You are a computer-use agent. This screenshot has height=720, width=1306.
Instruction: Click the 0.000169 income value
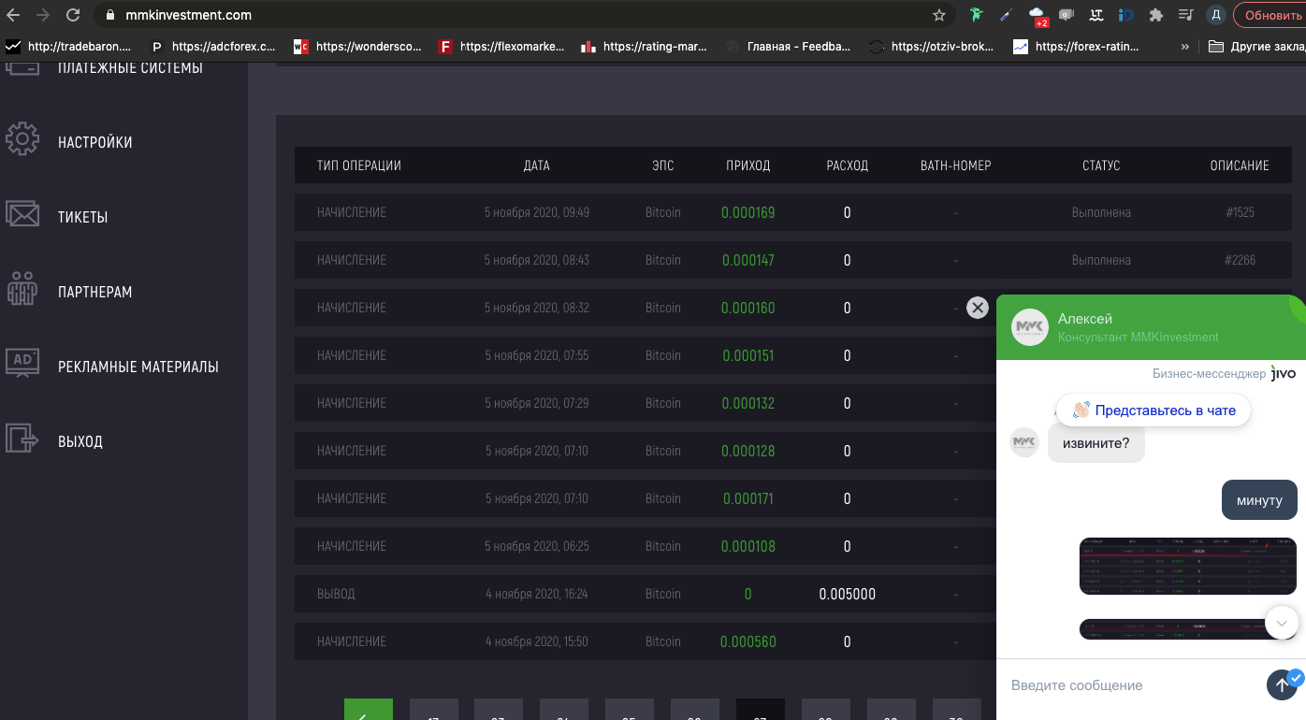[x=748, y=212]
